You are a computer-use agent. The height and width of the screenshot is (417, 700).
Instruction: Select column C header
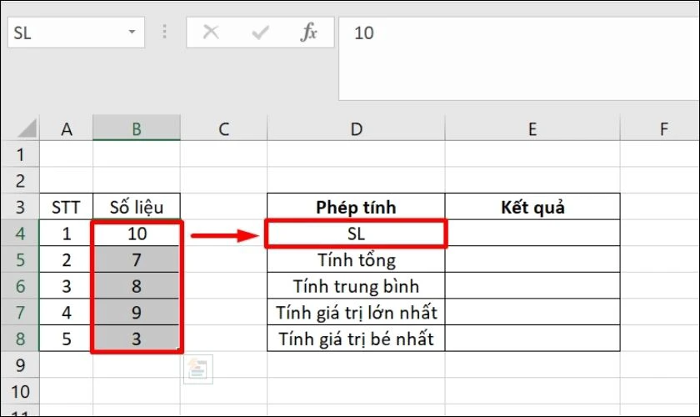tap(223, 128)
